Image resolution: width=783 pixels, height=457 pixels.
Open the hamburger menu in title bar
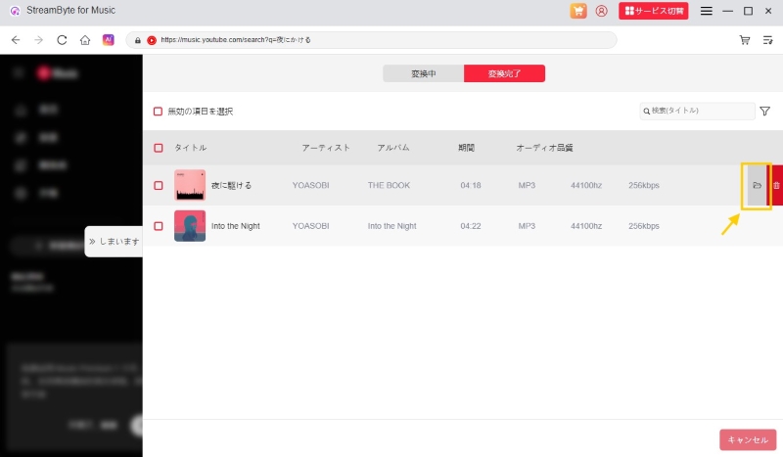(x=706, y=11)
